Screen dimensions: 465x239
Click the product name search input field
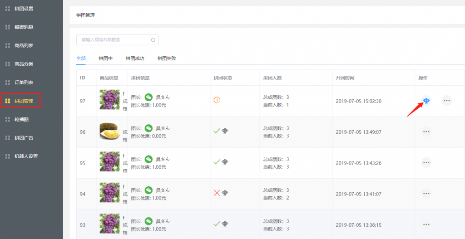point(118,40)
